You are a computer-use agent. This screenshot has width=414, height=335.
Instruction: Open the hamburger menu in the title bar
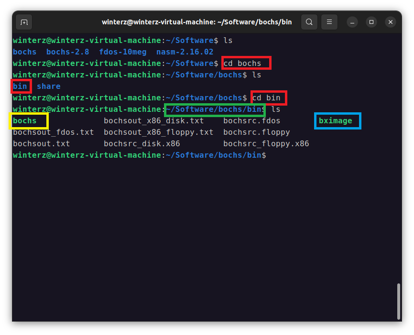[x=329, y=22]
